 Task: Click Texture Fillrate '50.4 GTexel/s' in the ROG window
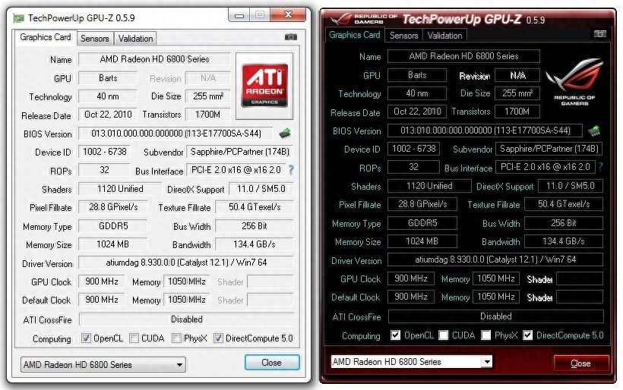tap(564, 204)
